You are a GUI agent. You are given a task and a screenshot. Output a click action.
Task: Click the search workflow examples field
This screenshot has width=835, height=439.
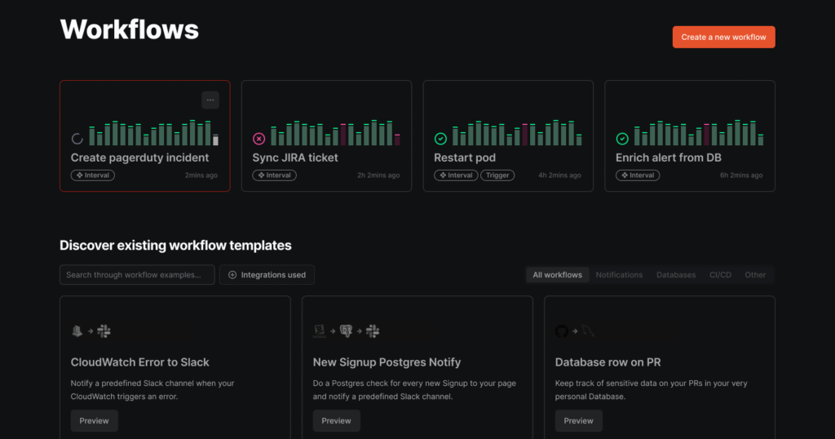coord(137,275)
